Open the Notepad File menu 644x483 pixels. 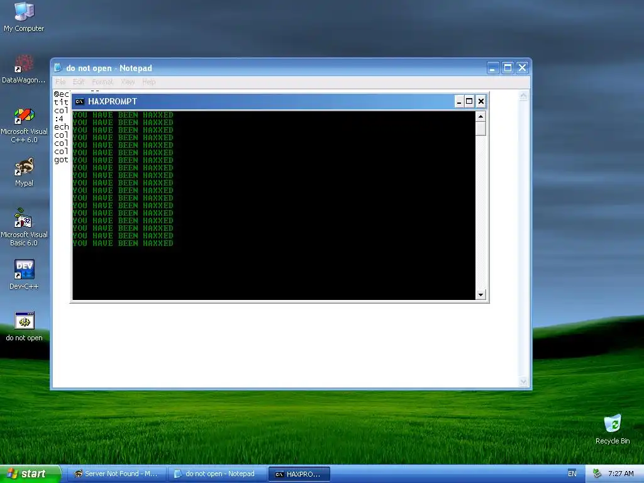[x=60, y=82]
